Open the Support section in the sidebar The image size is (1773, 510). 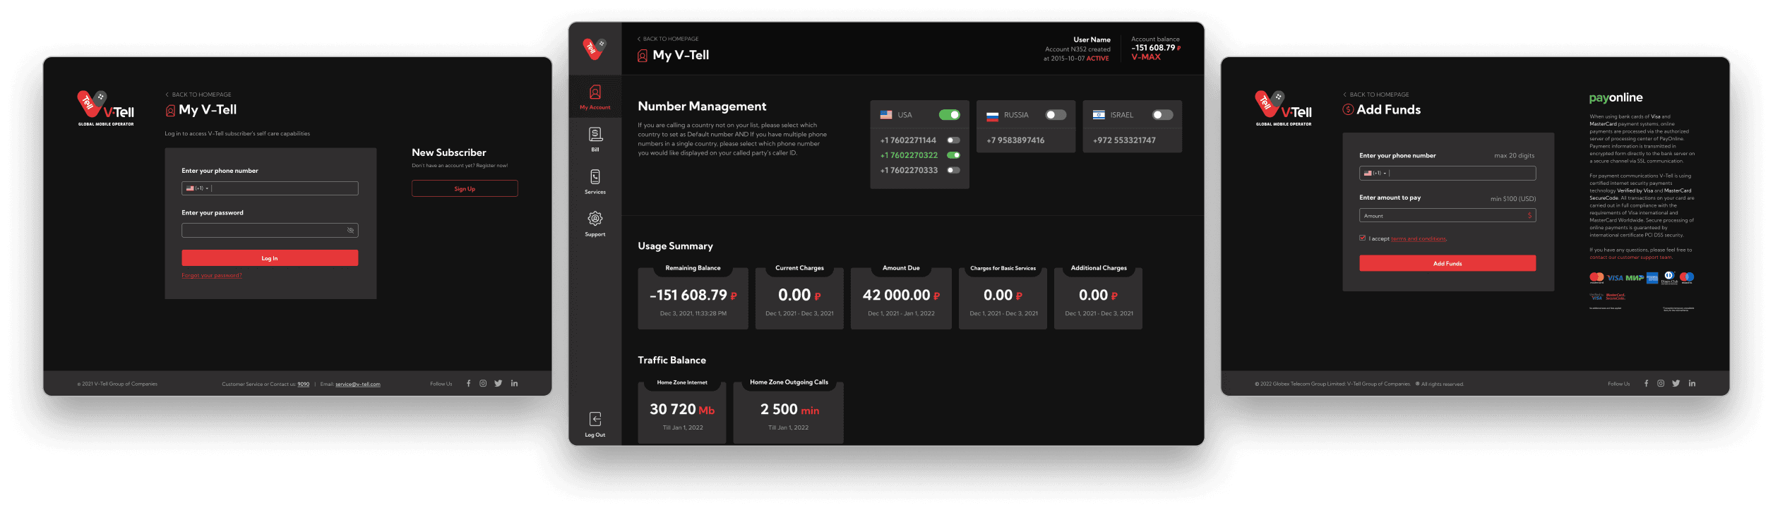click(x=595, y=224)
